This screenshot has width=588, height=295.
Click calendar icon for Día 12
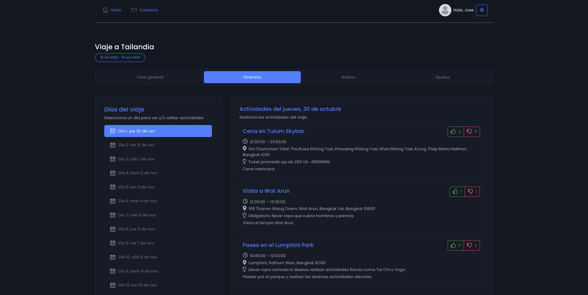(113, 285)
